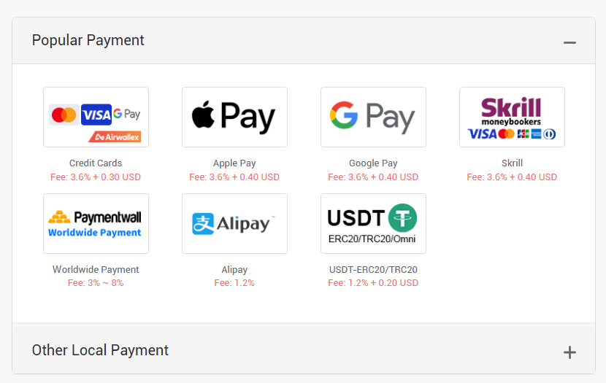Screen dimensions: 606x383
Task: Click the Credit Cards text label
Action: 96,163
